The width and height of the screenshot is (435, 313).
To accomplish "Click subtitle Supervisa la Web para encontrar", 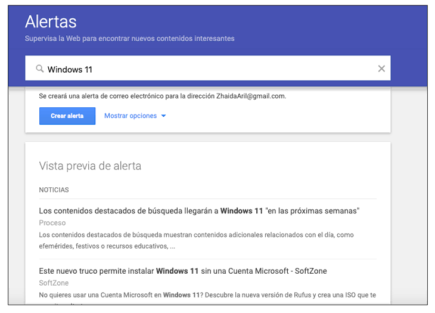I will pyautogui.click(x=129, y=39).
